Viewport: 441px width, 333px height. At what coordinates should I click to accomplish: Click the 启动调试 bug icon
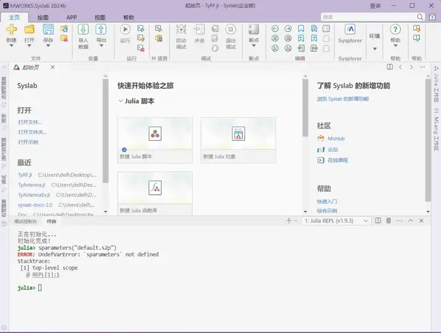[181, 29]
